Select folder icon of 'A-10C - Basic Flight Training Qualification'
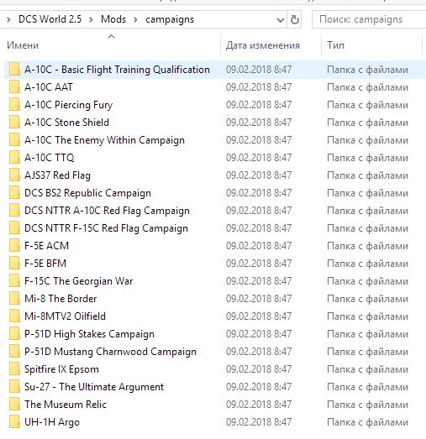The width and height of the screenshot is (426, 439). 14,70
